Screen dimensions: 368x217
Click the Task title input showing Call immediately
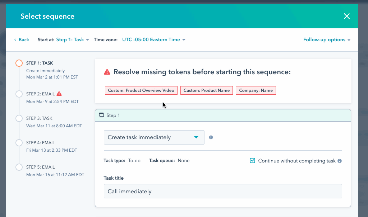click(x=223, y=191)
